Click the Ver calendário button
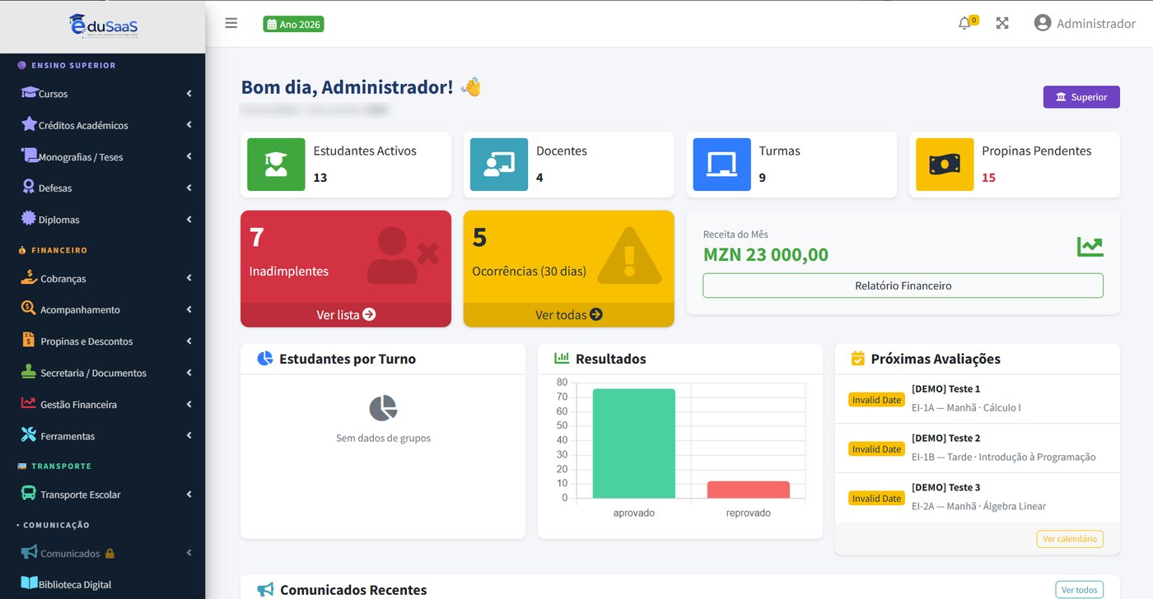This screenshot has height=599, width=1153. 1070,539
